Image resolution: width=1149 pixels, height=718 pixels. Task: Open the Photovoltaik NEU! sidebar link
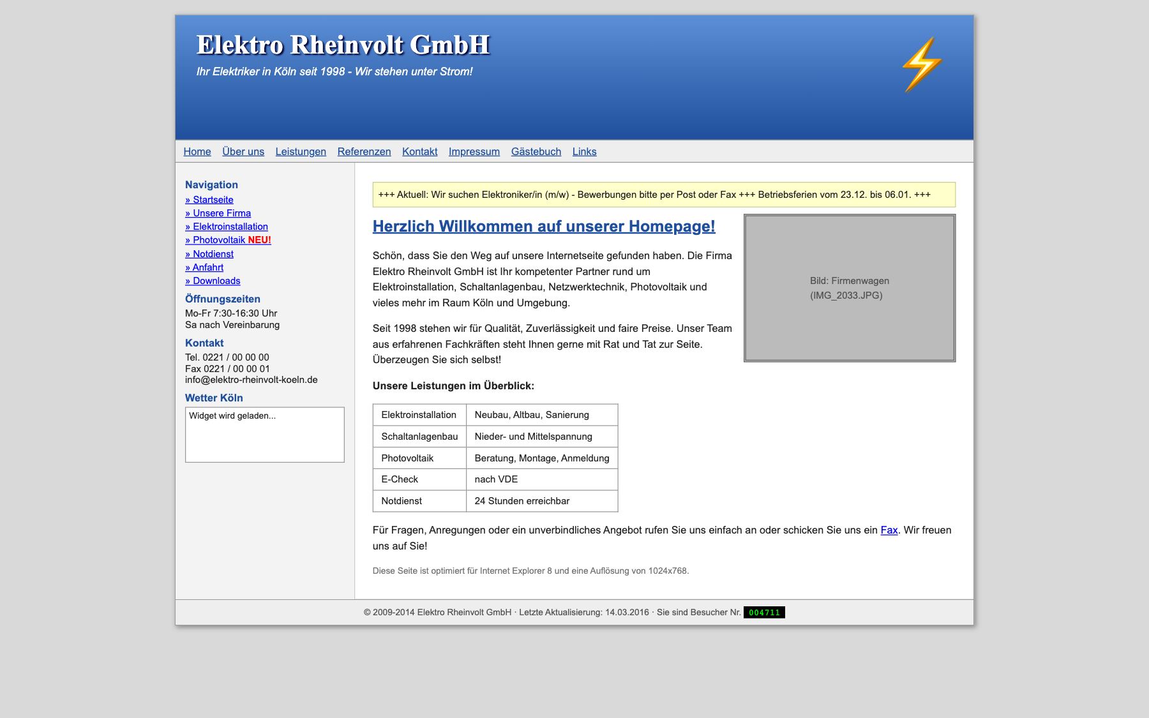click(x=228, y=240)
